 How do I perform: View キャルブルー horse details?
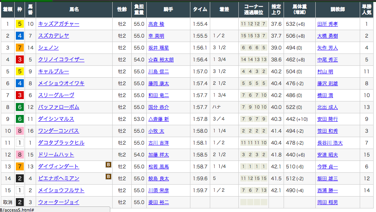coord(54,71)
